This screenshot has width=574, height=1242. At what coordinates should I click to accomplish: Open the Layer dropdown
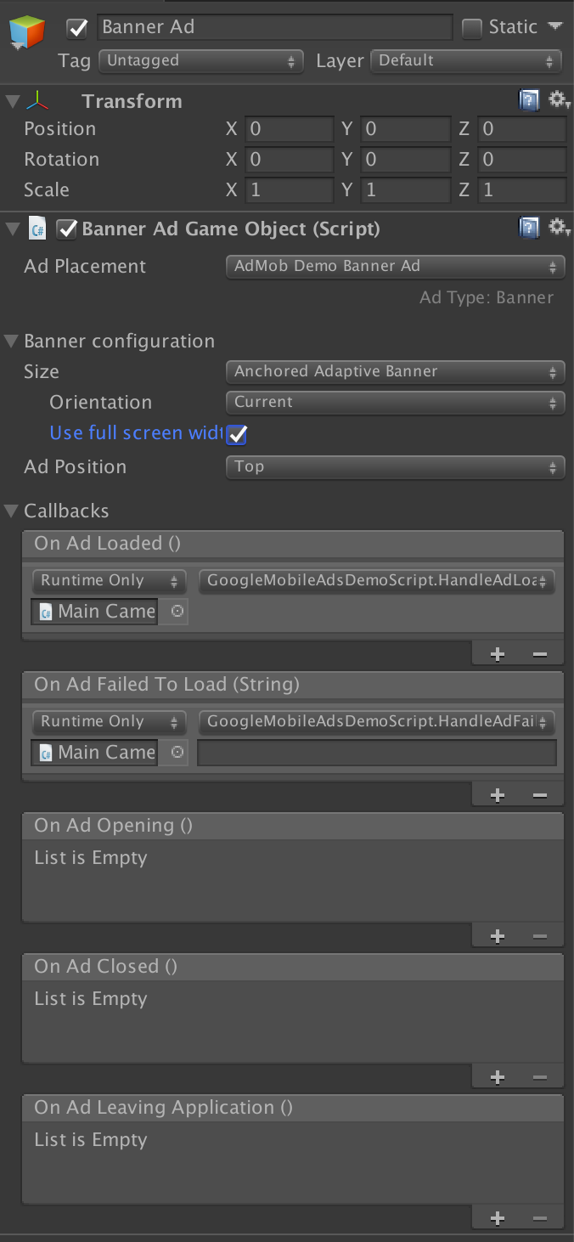tap(466, 61)
